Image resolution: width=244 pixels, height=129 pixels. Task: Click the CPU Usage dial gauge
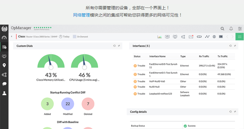85,62
